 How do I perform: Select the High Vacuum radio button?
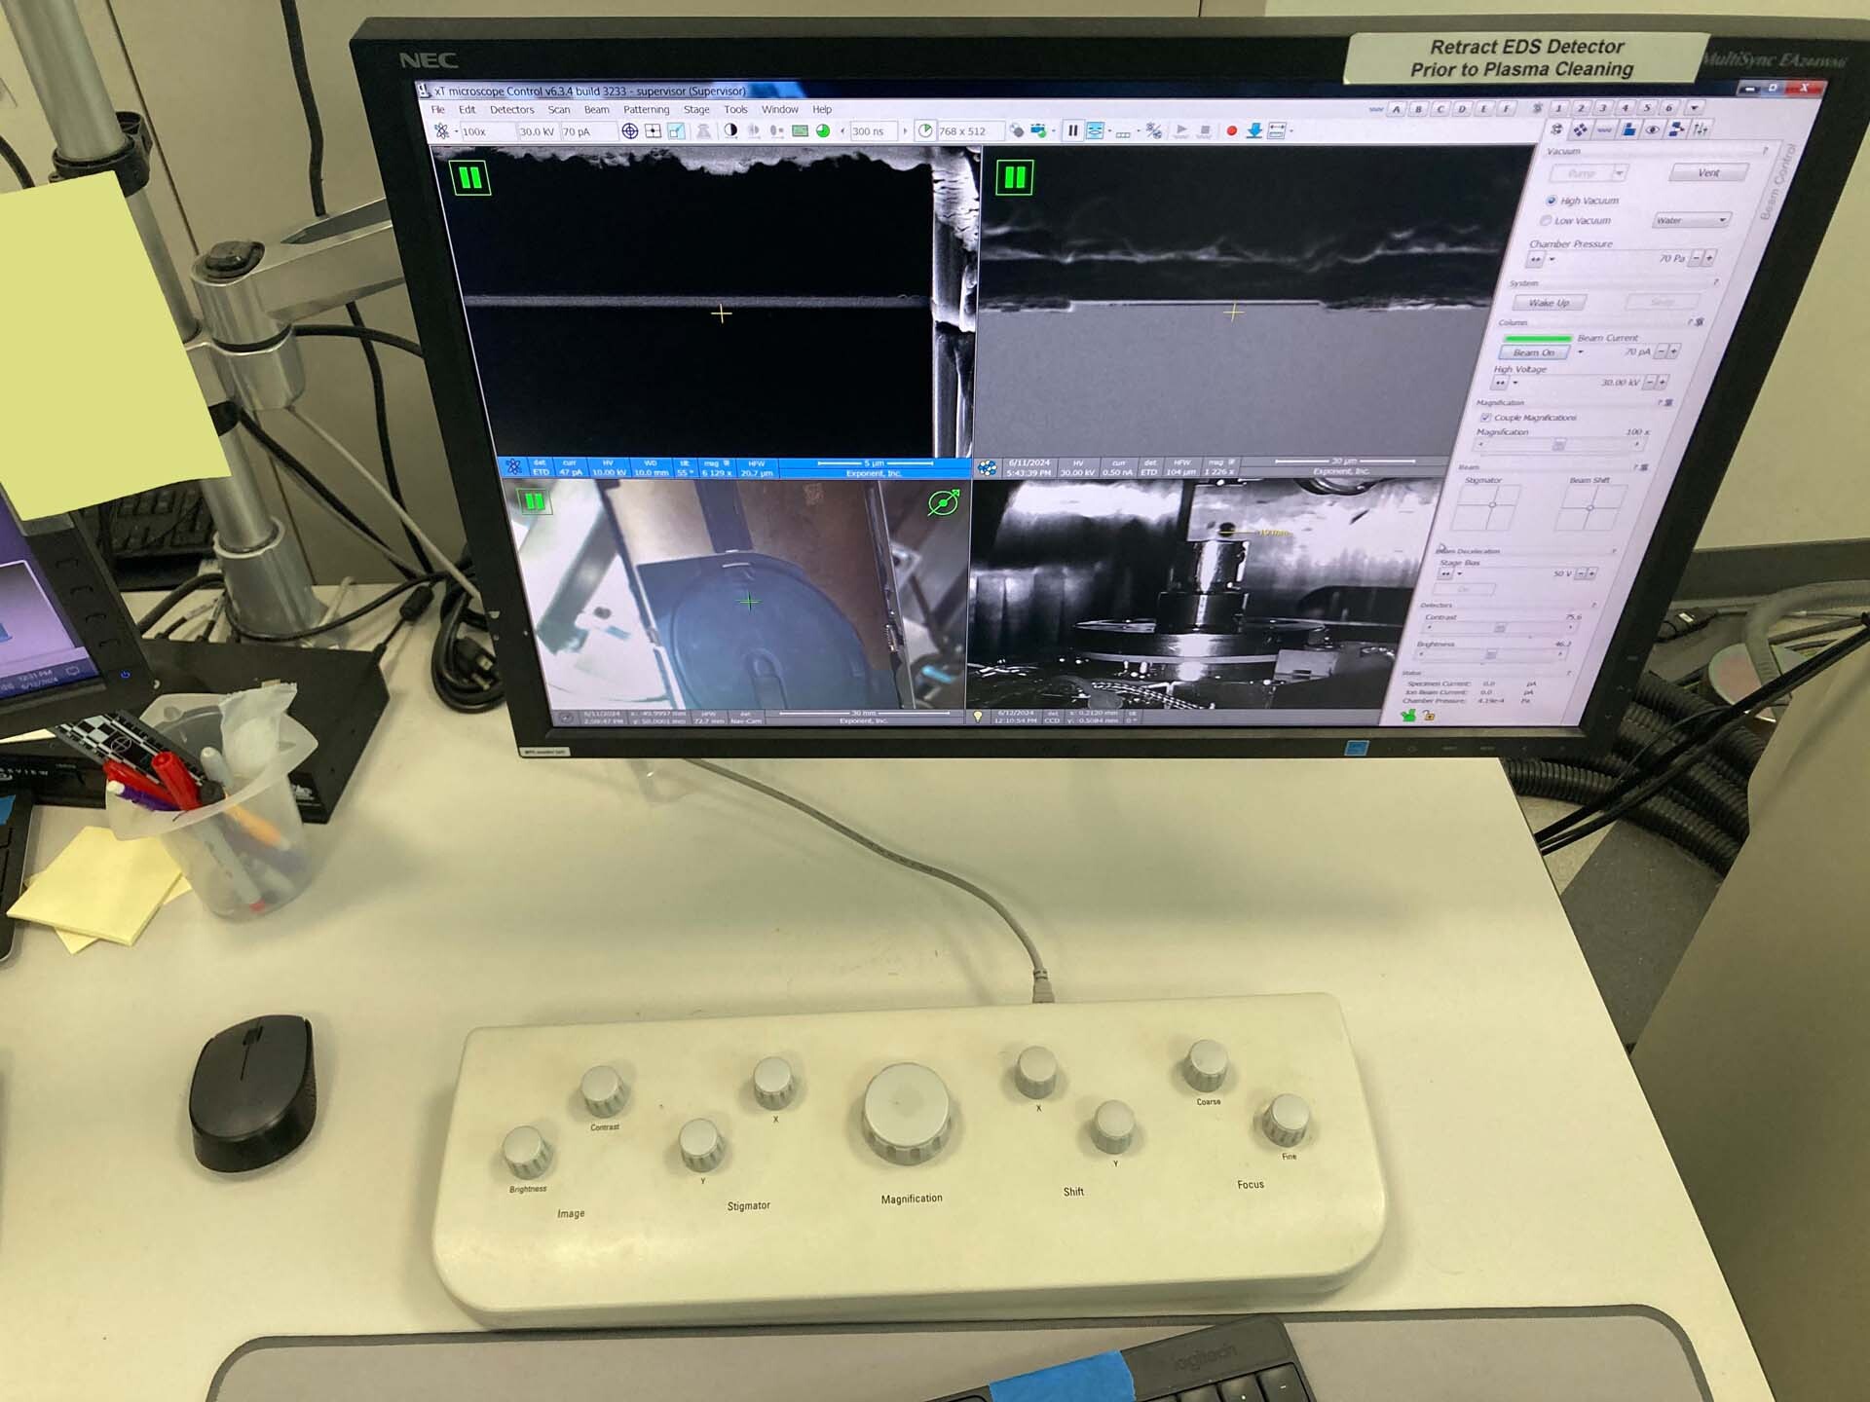(x=1552, y=201)
